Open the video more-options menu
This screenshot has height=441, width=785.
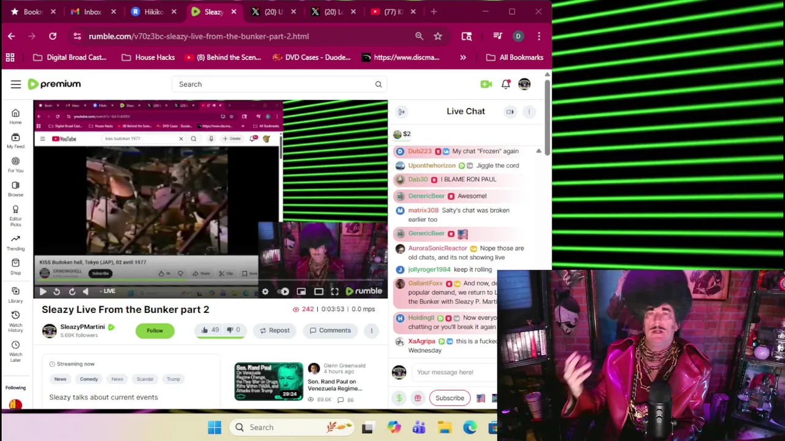[x=371, y=331]
